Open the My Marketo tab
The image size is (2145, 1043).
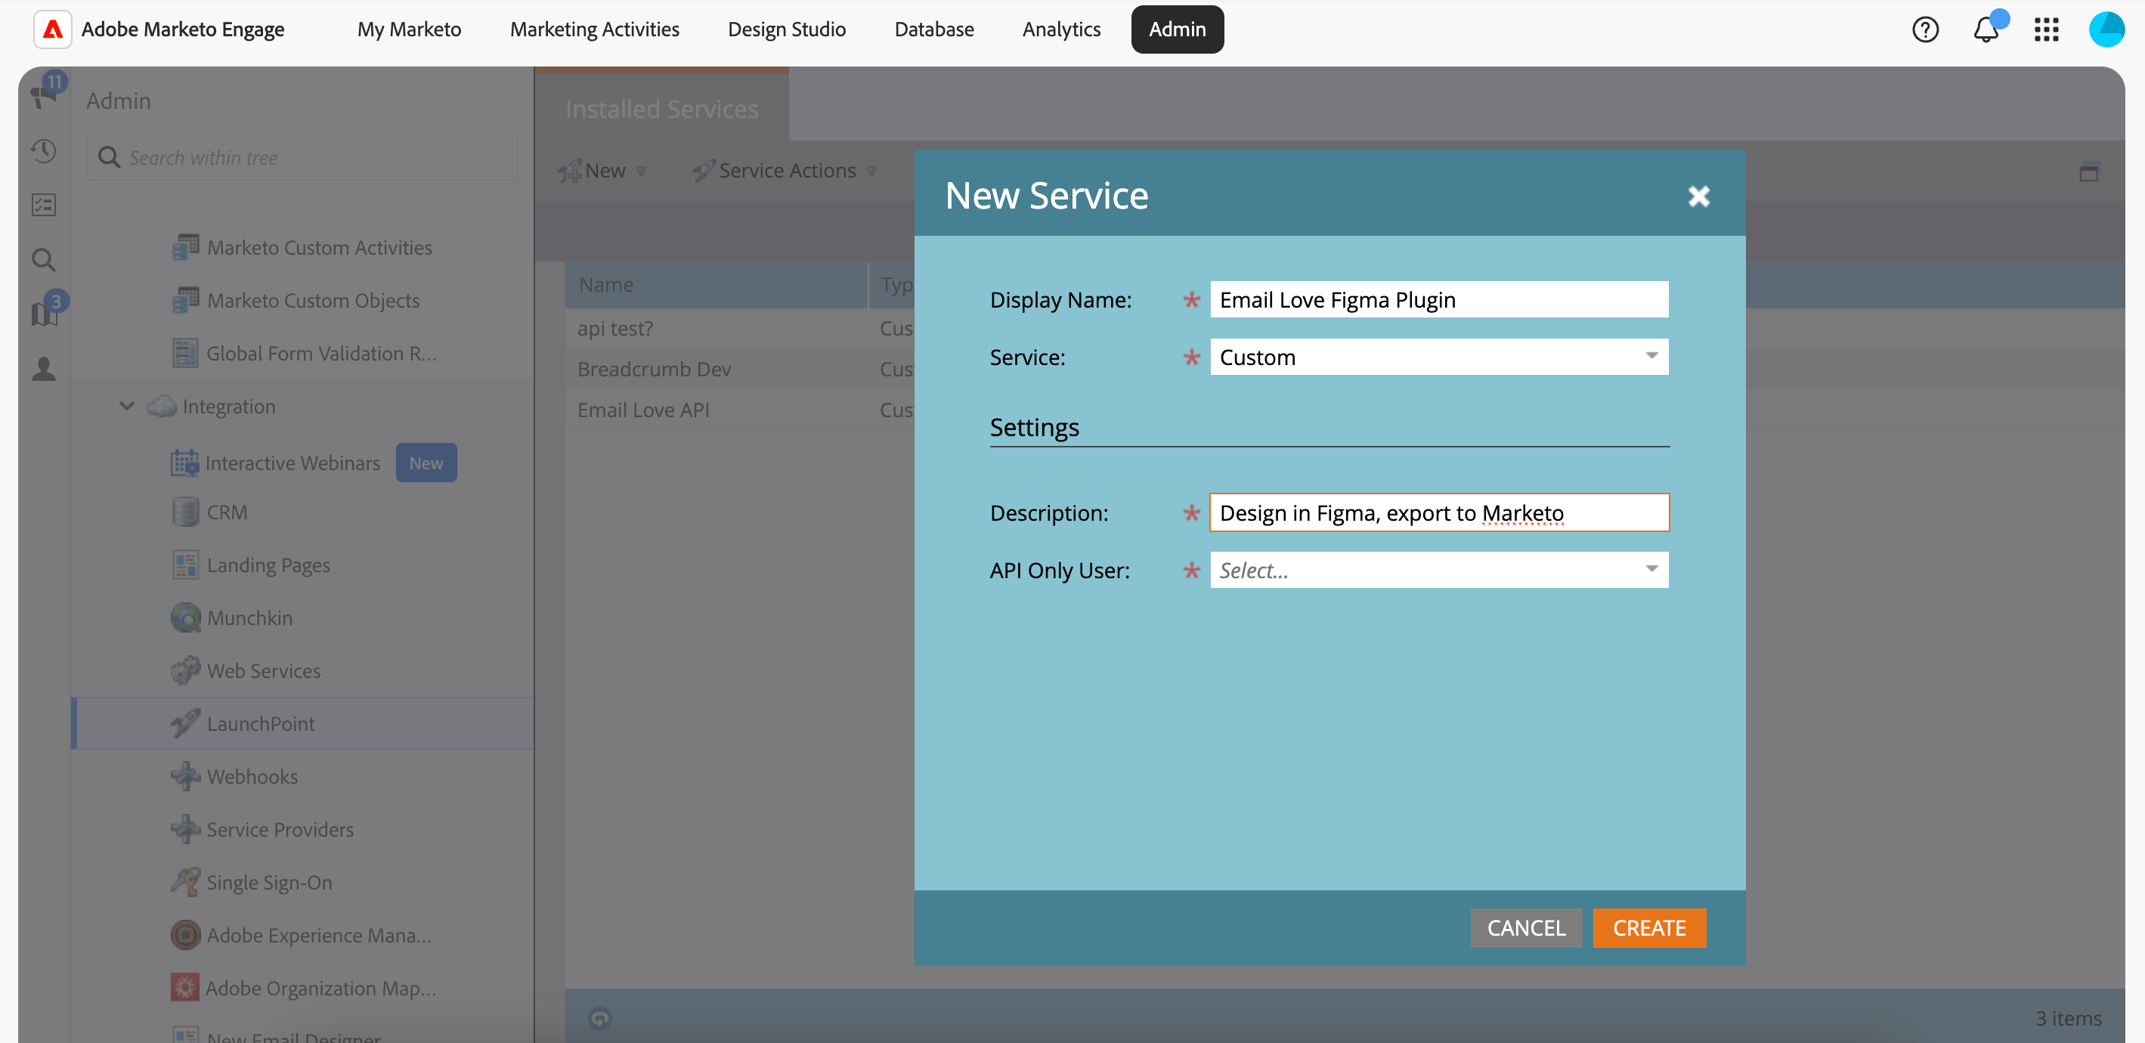click(x=409, y=30)
